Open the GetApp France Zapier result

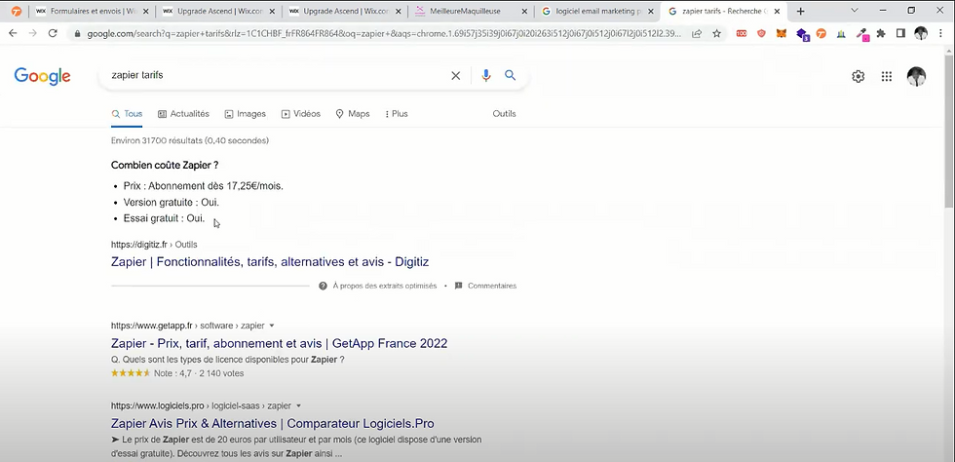click(279, 344)
